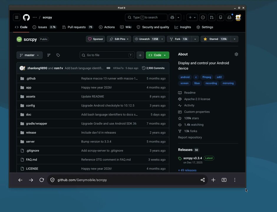
Task: Expand the commit message ellipsis
Action: click(x=108, y=68)
